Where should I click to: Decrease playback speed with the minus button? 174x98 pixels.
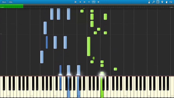click(x=89, y=2)
